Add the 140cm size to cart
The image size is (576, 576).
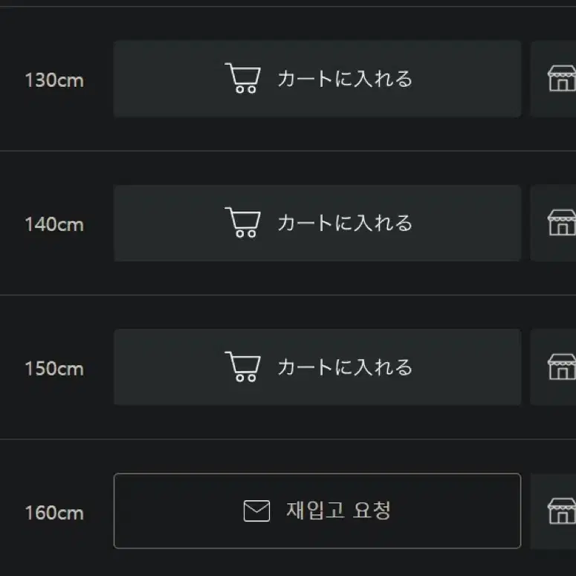pos(317,223)
